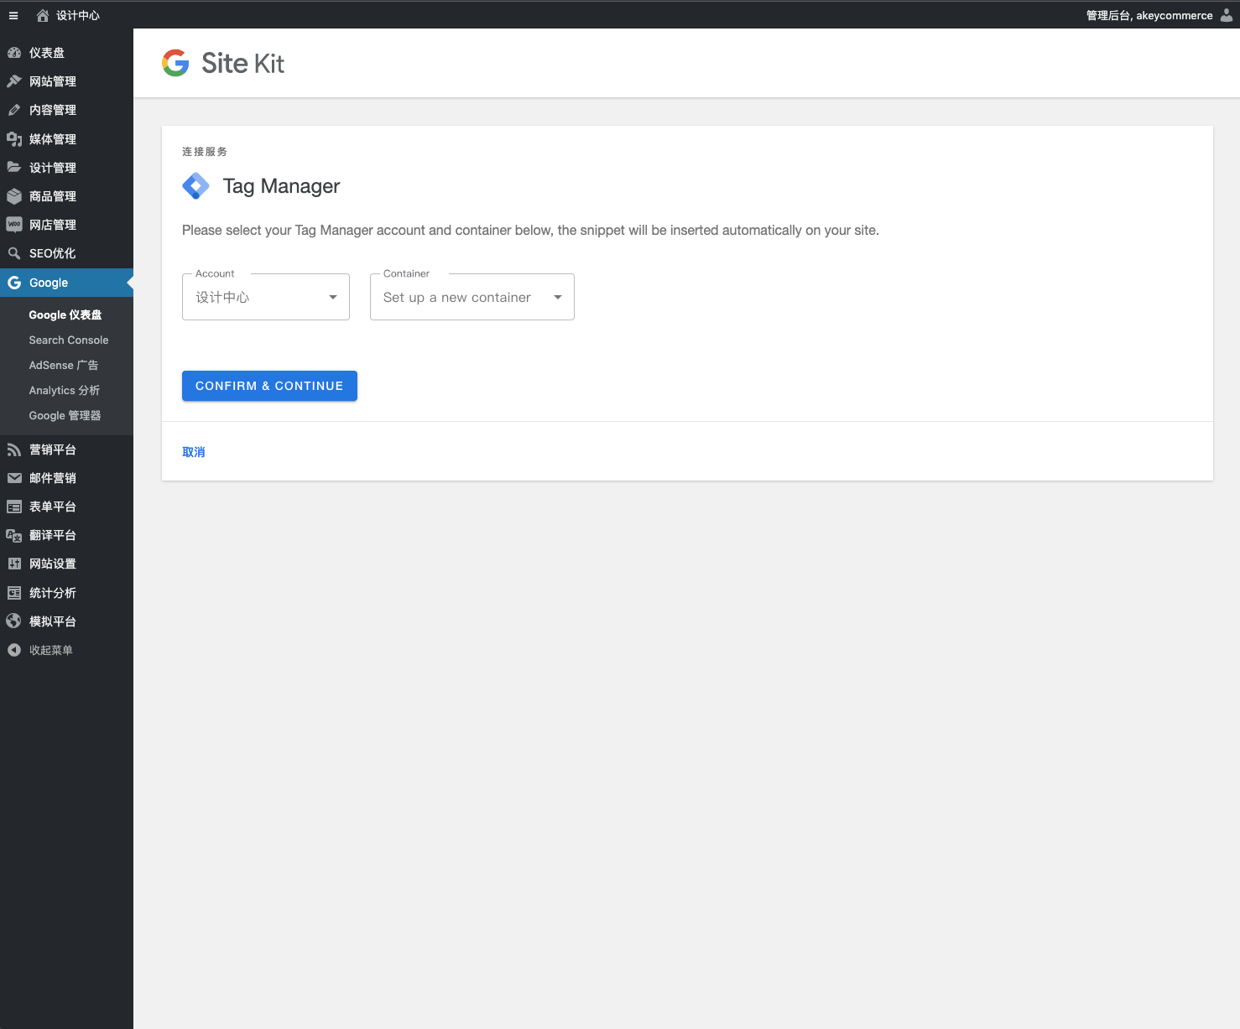Click the 邮件营销 envelope icon
The image size is (1240, 1029).
tap(14, 478)
